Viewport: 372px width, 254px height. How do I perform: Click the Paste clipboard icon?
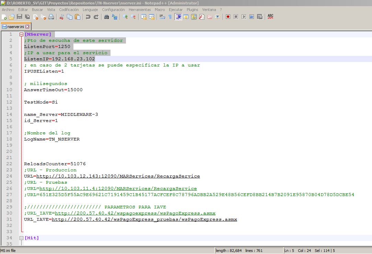point(77,17)
